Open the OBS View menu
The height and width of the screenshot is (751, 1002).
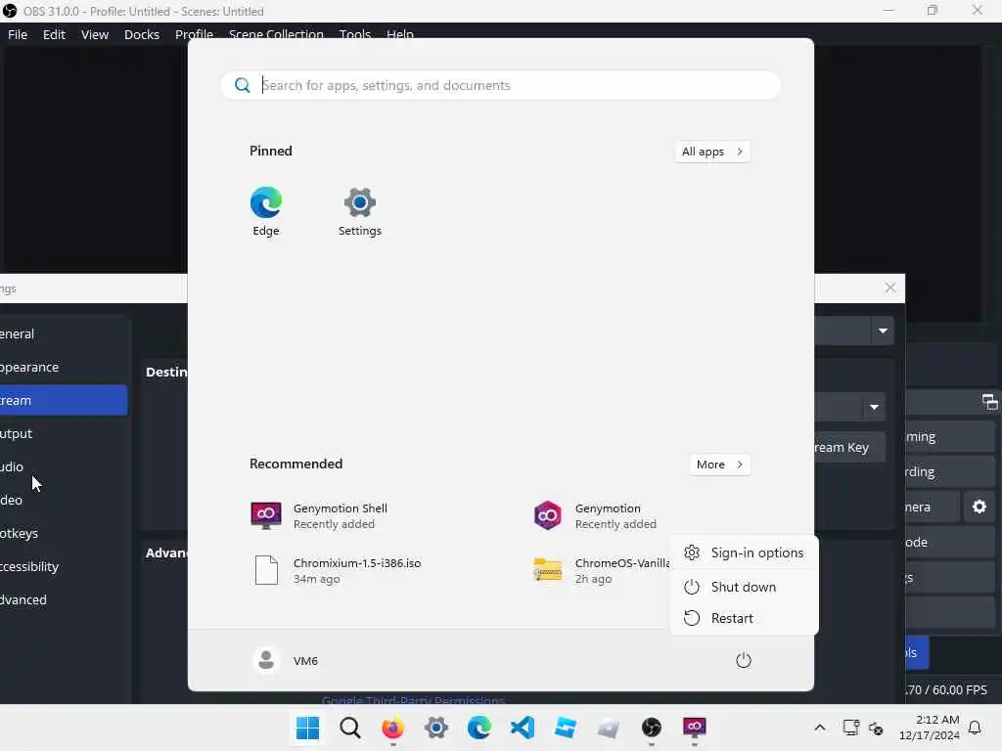tap(95, 34)
